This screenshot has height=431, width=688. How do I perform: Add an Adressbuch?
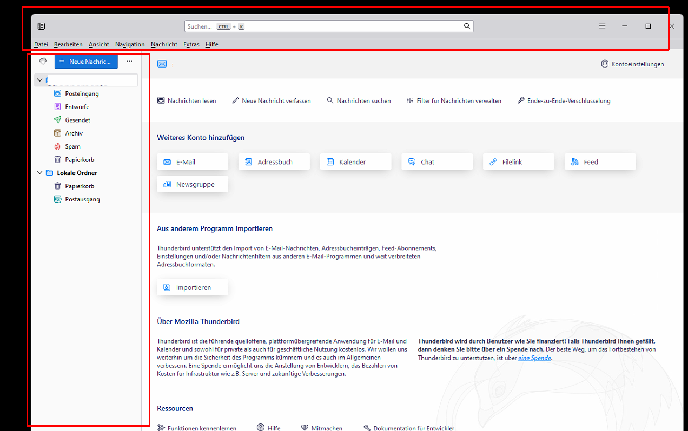274,162
